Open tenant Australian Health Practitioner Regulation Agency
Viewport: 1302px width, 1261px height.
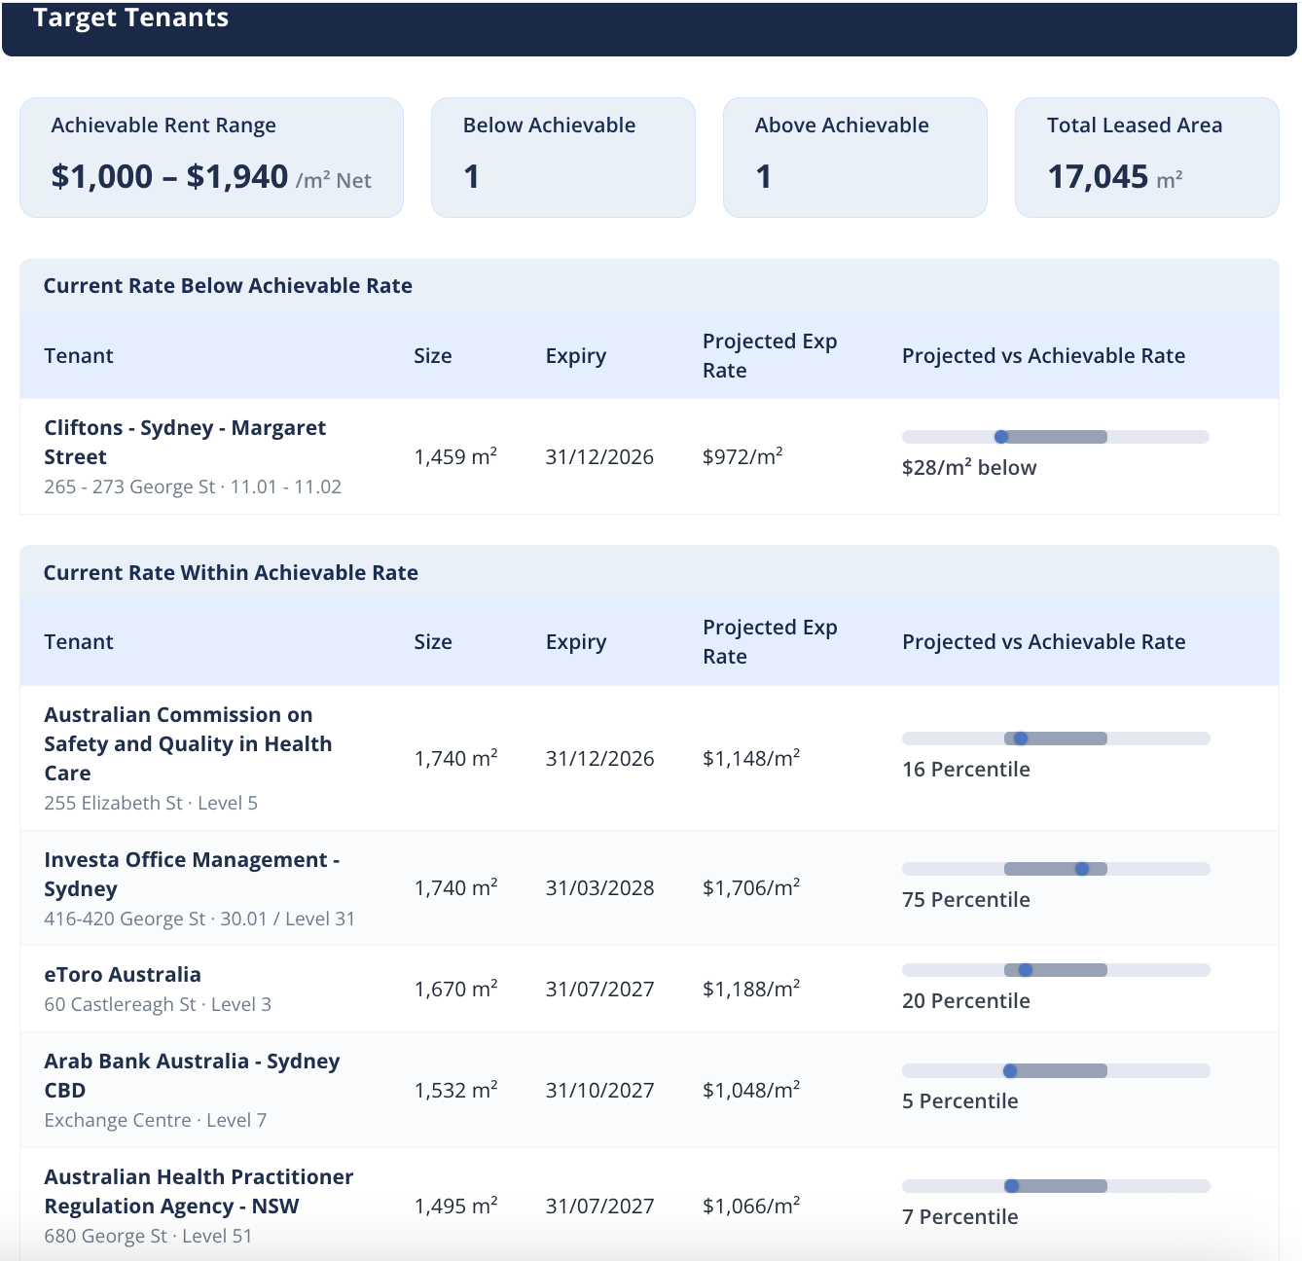199,1192
